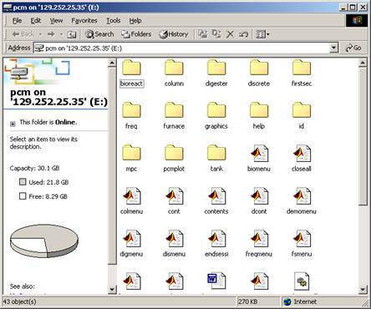The image size is (371, 309).
Task: Click the Copy To toolbar icon
Action: 216,34
